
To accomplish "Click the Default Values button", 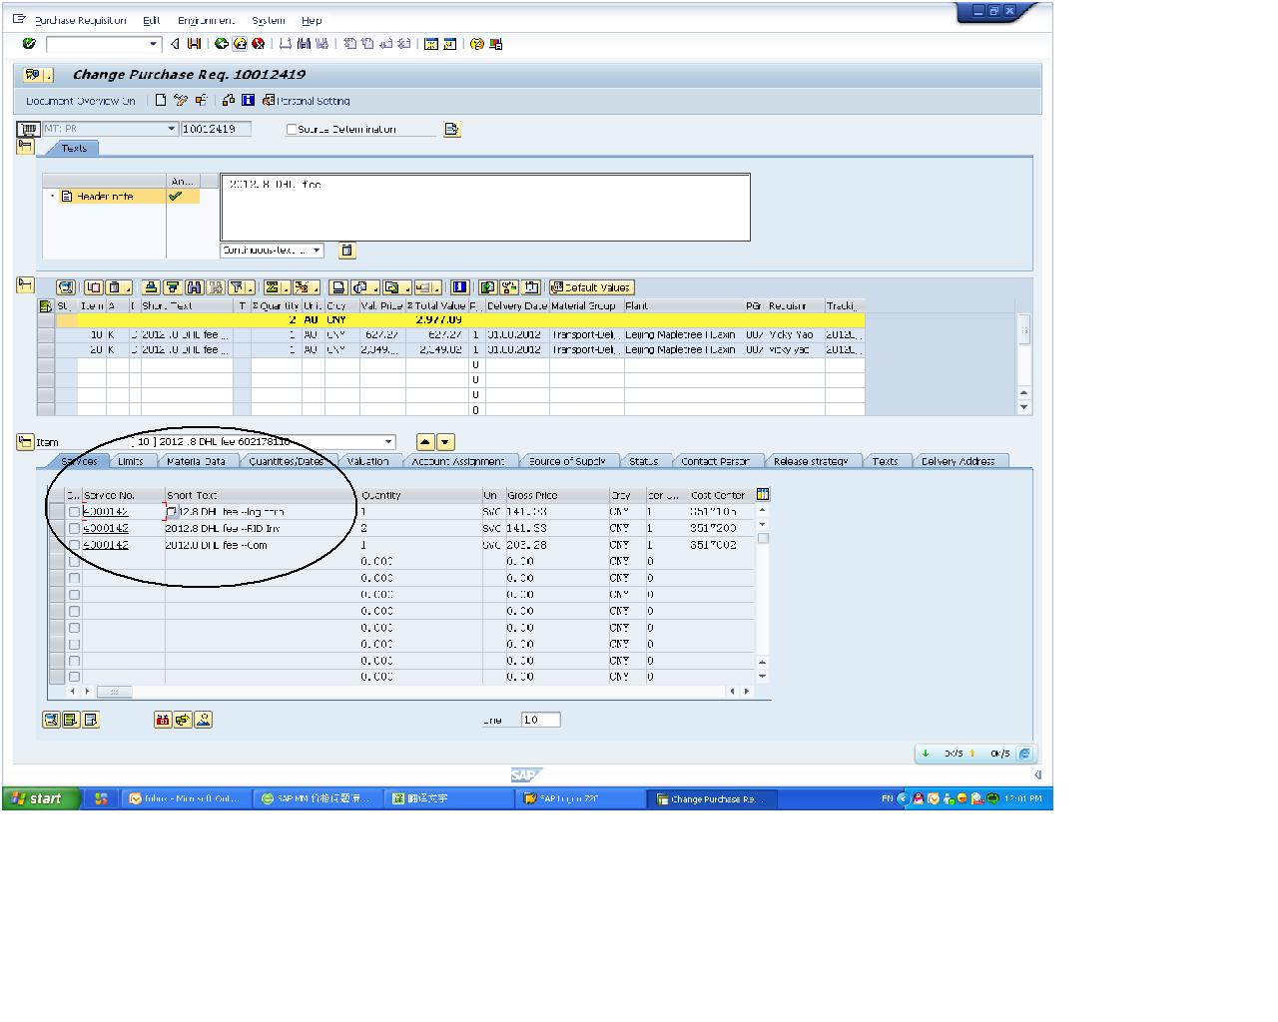I will pyautogui.click(x=592, y=287).
